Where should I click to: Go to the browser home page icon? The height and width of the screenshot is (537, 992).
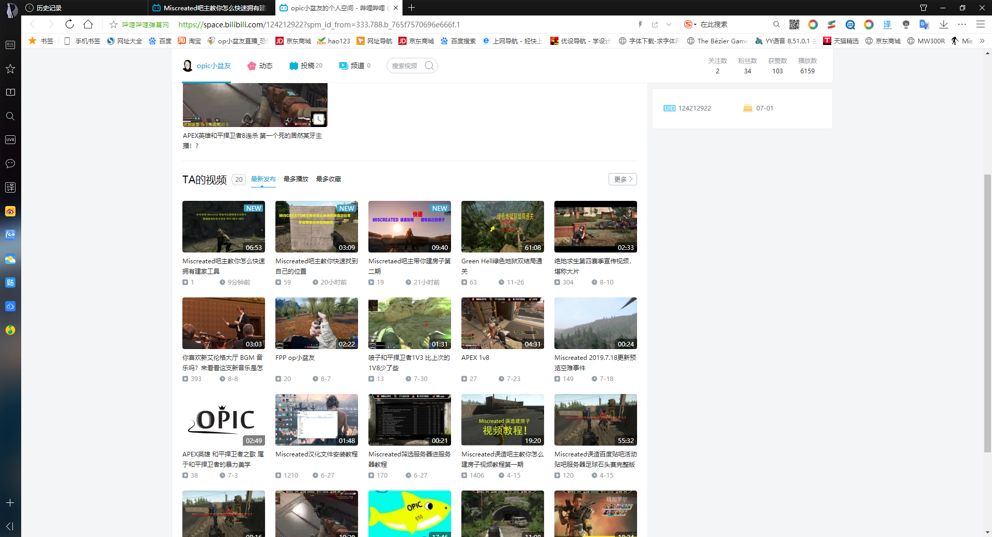pos(88,24)
